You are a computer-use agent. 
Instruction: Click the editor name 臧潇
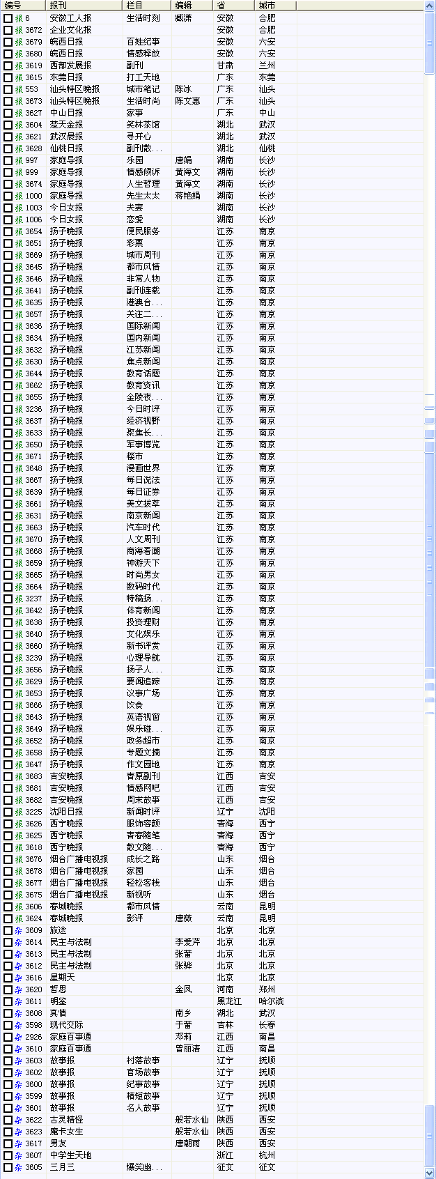coord(183,18)
